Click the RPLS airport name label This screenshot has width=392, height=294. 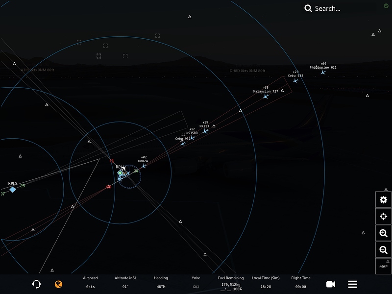(x=13, y=183)
